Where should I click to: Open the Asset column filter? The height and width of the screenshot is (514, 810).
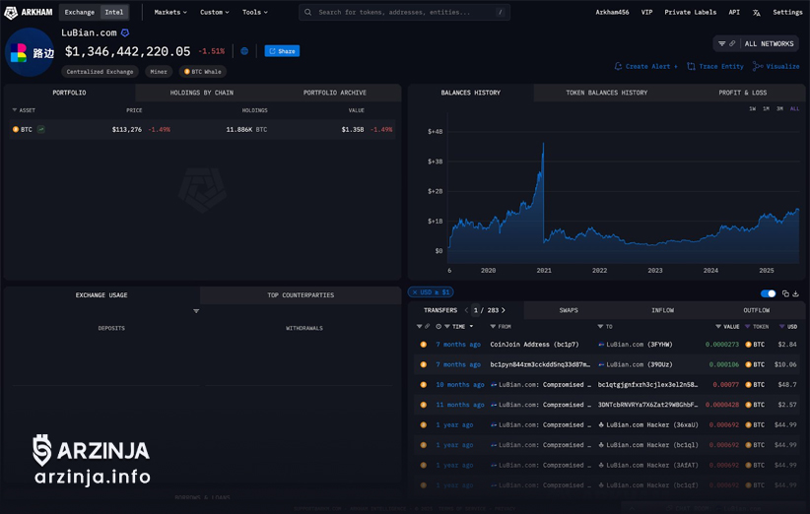tap(15, 110)
